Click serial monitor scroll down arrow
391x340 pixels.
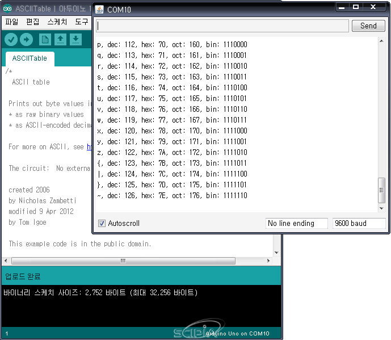tap(381, 208)
